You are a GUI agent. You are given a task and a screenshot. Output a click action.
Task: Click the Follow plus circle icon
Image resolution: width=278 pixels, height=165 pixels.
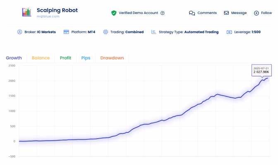point(256,13)
